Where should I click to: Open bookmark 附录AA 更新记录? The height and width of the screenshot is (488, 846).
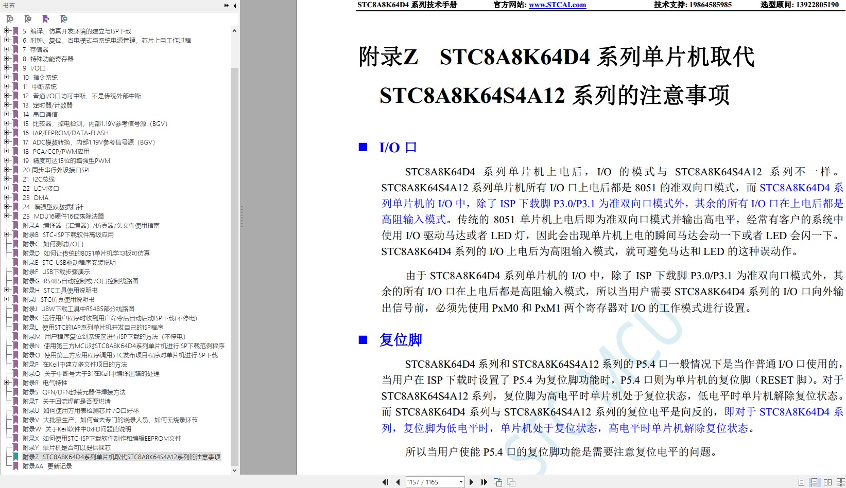pos(47,466)
